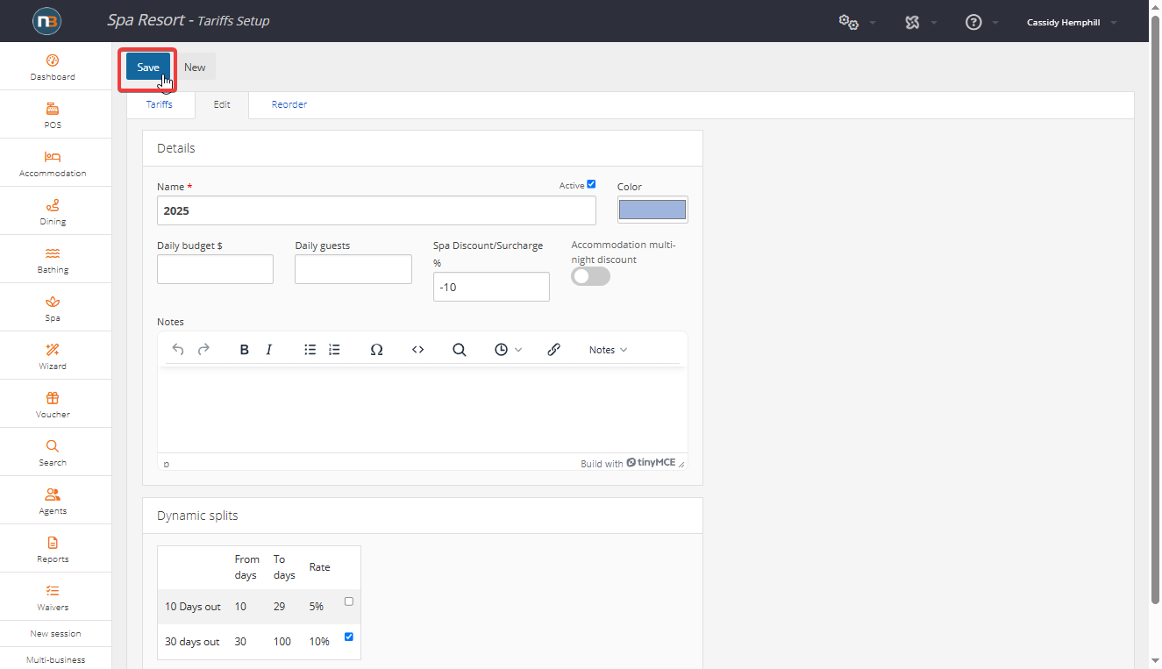Open Cassidy Hemphill user menu

coord(1071,23)
